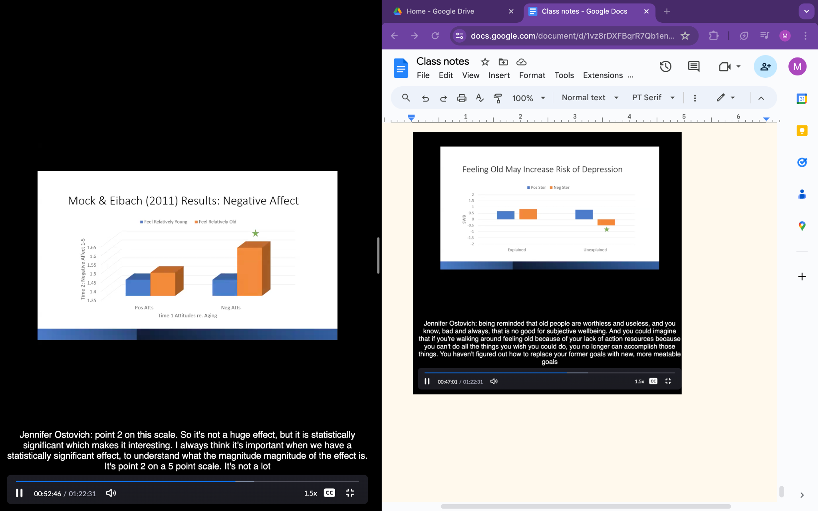
Task: Exit fullscreen in main video player
Action: [x=350, y=493]
